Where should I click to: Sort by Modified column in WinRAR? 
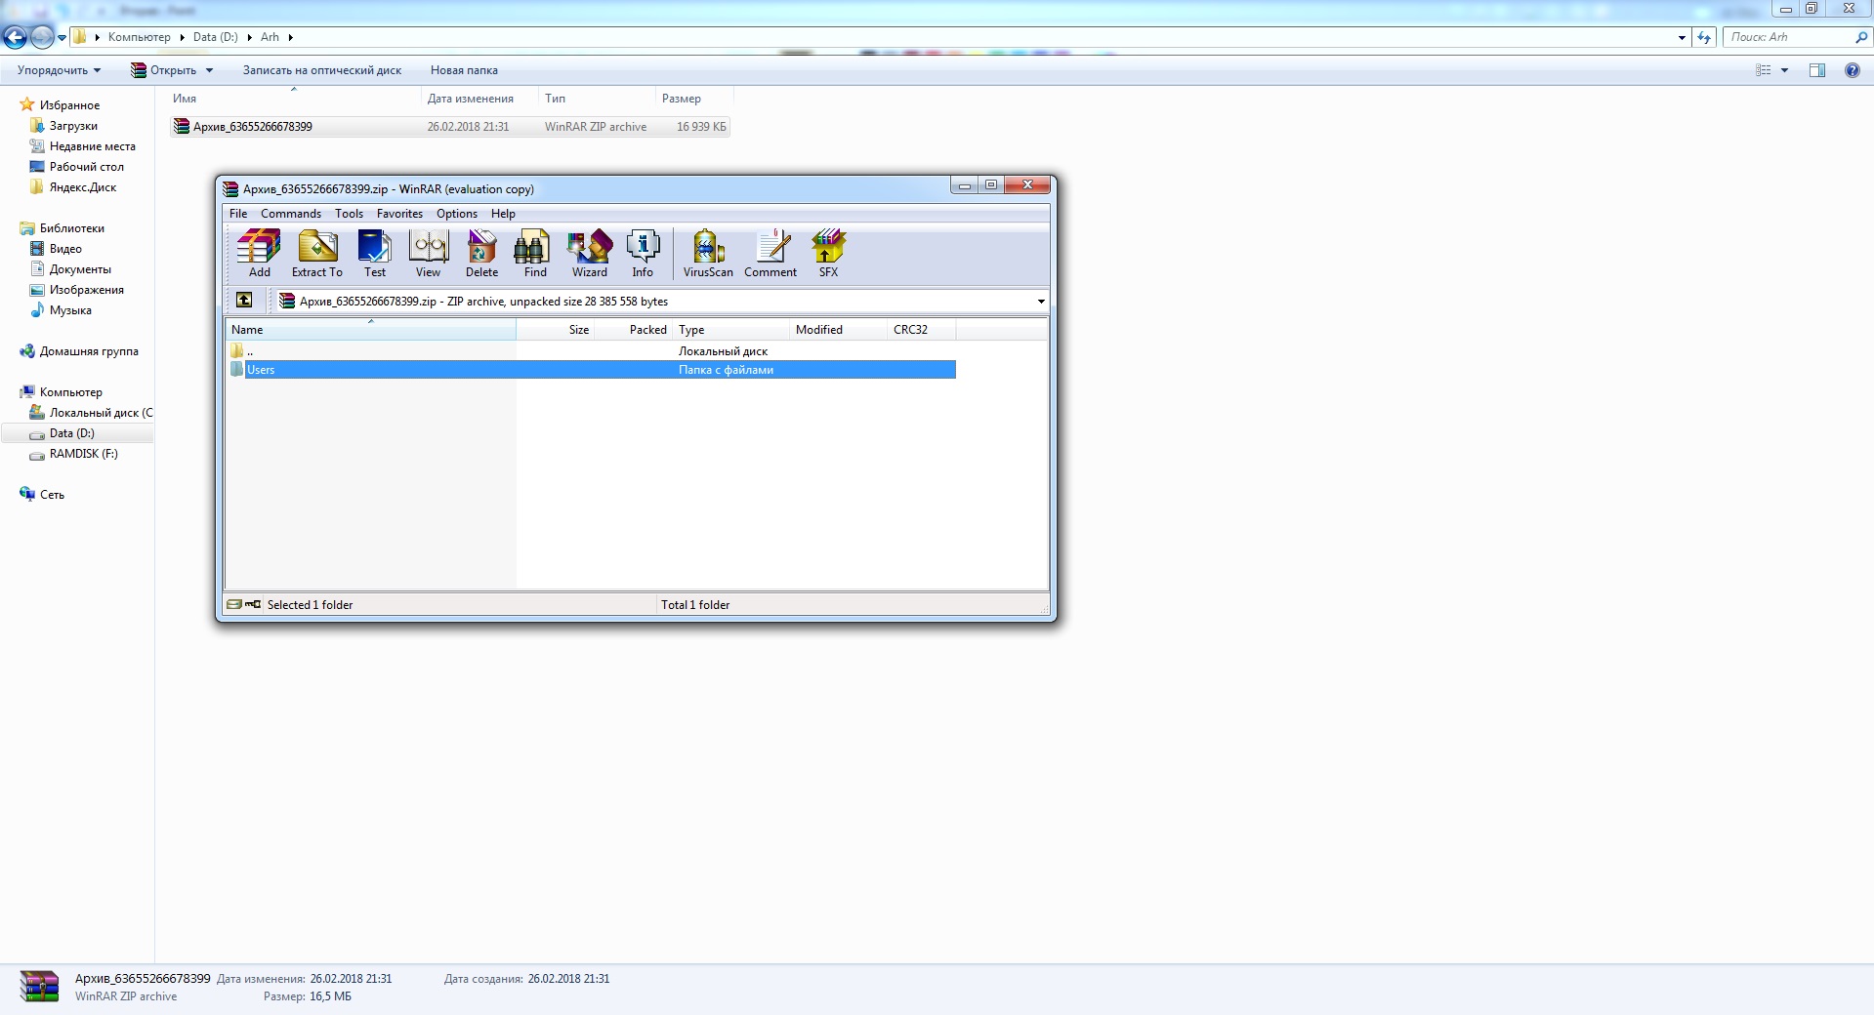coord(838,330)
